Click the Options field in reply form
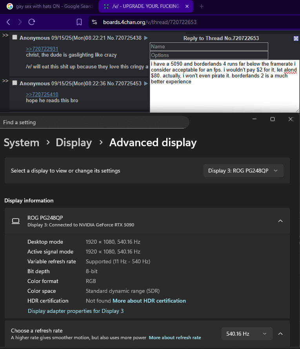300x349 pixels. (x=209, y=55)
